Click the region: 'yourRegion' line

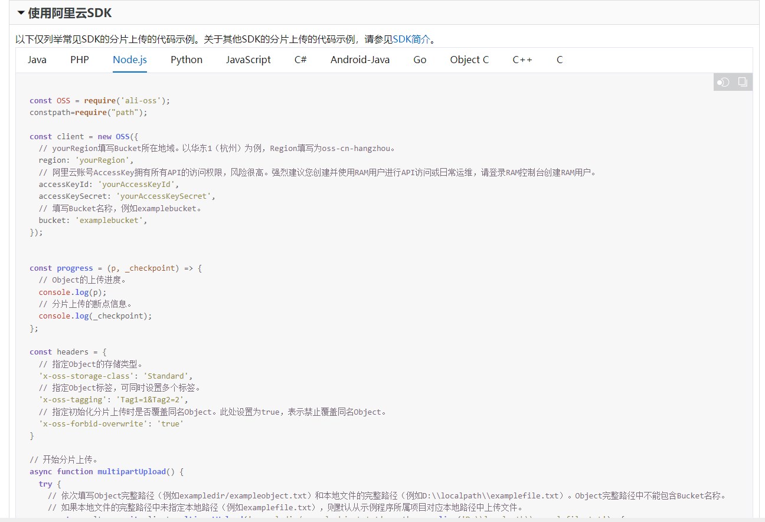point(86,160)
